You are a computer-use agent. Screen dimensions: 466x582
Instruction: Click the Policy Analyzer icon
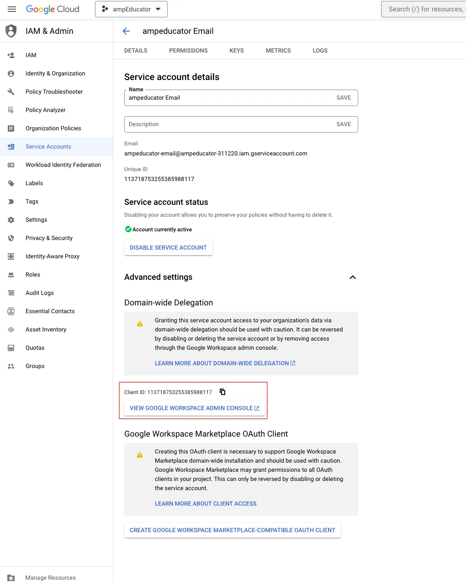(11, 110)
